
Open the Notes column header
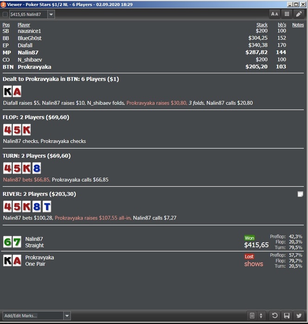click(298, 25)
